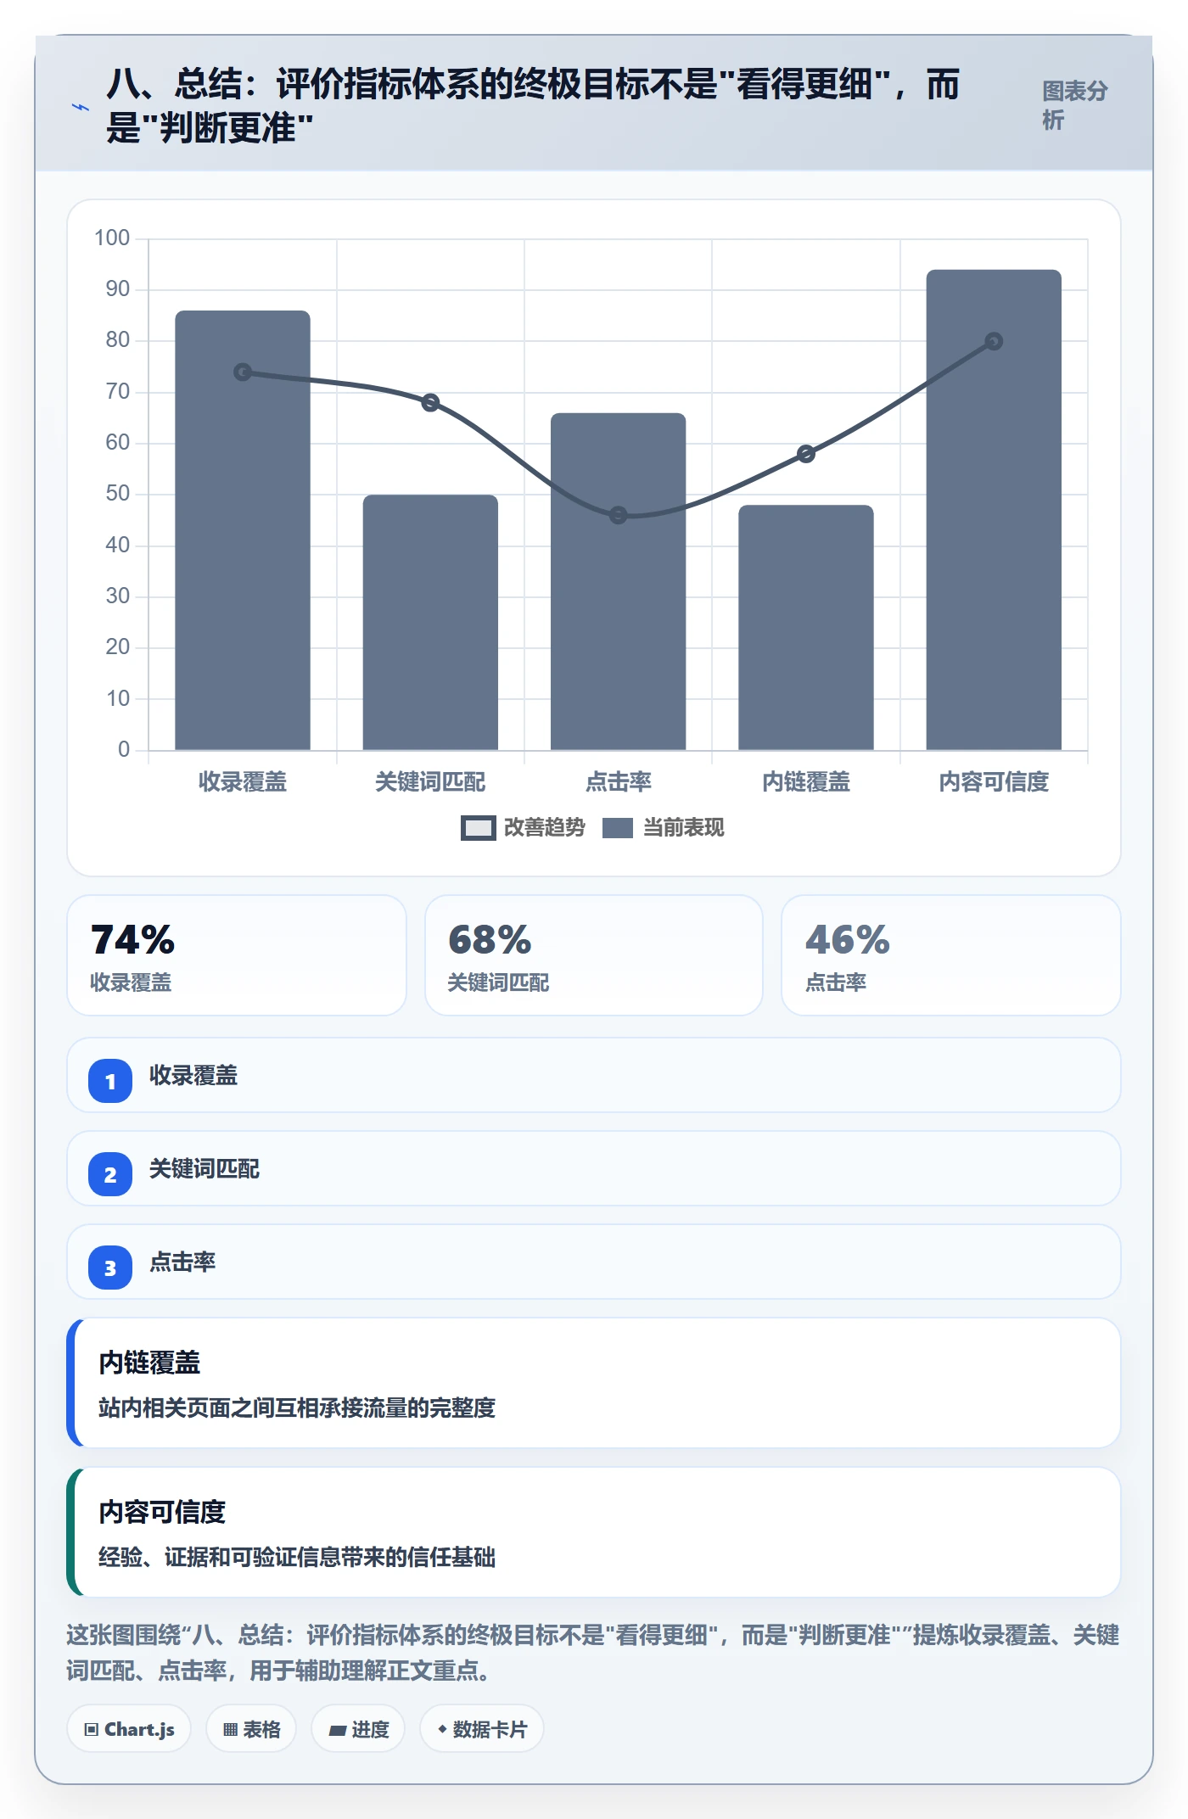Click the 改善趋势 legend label
This screenshot has height=1819, width=1188.
click(544, 827)
